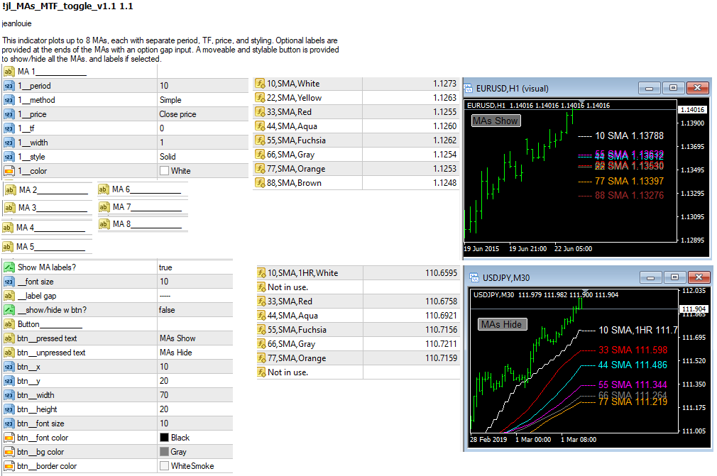Click the 10,SMA,White data window icon
Screen dimensions: 717x476
261,84
